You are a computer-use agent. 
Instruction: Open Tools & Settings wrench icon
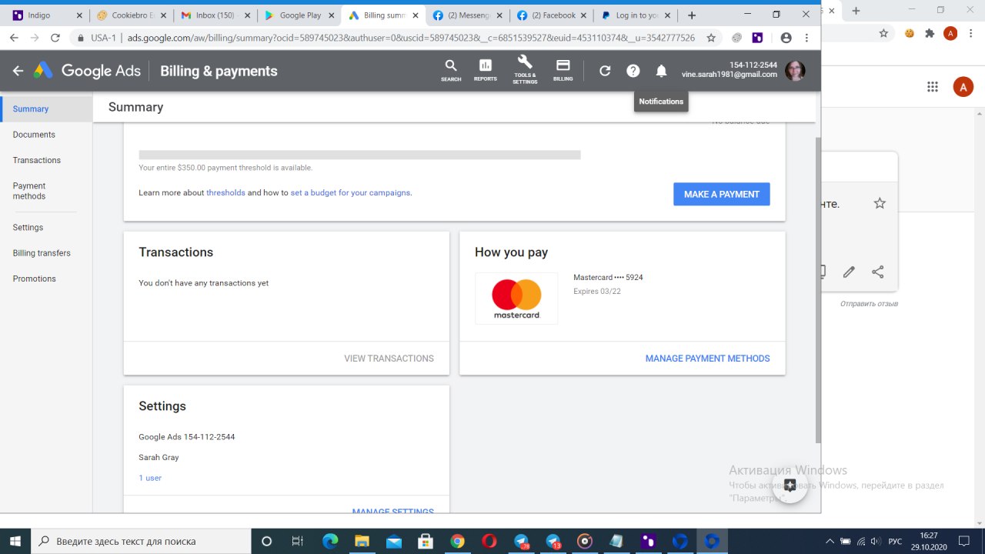click(x=525, y=70)
